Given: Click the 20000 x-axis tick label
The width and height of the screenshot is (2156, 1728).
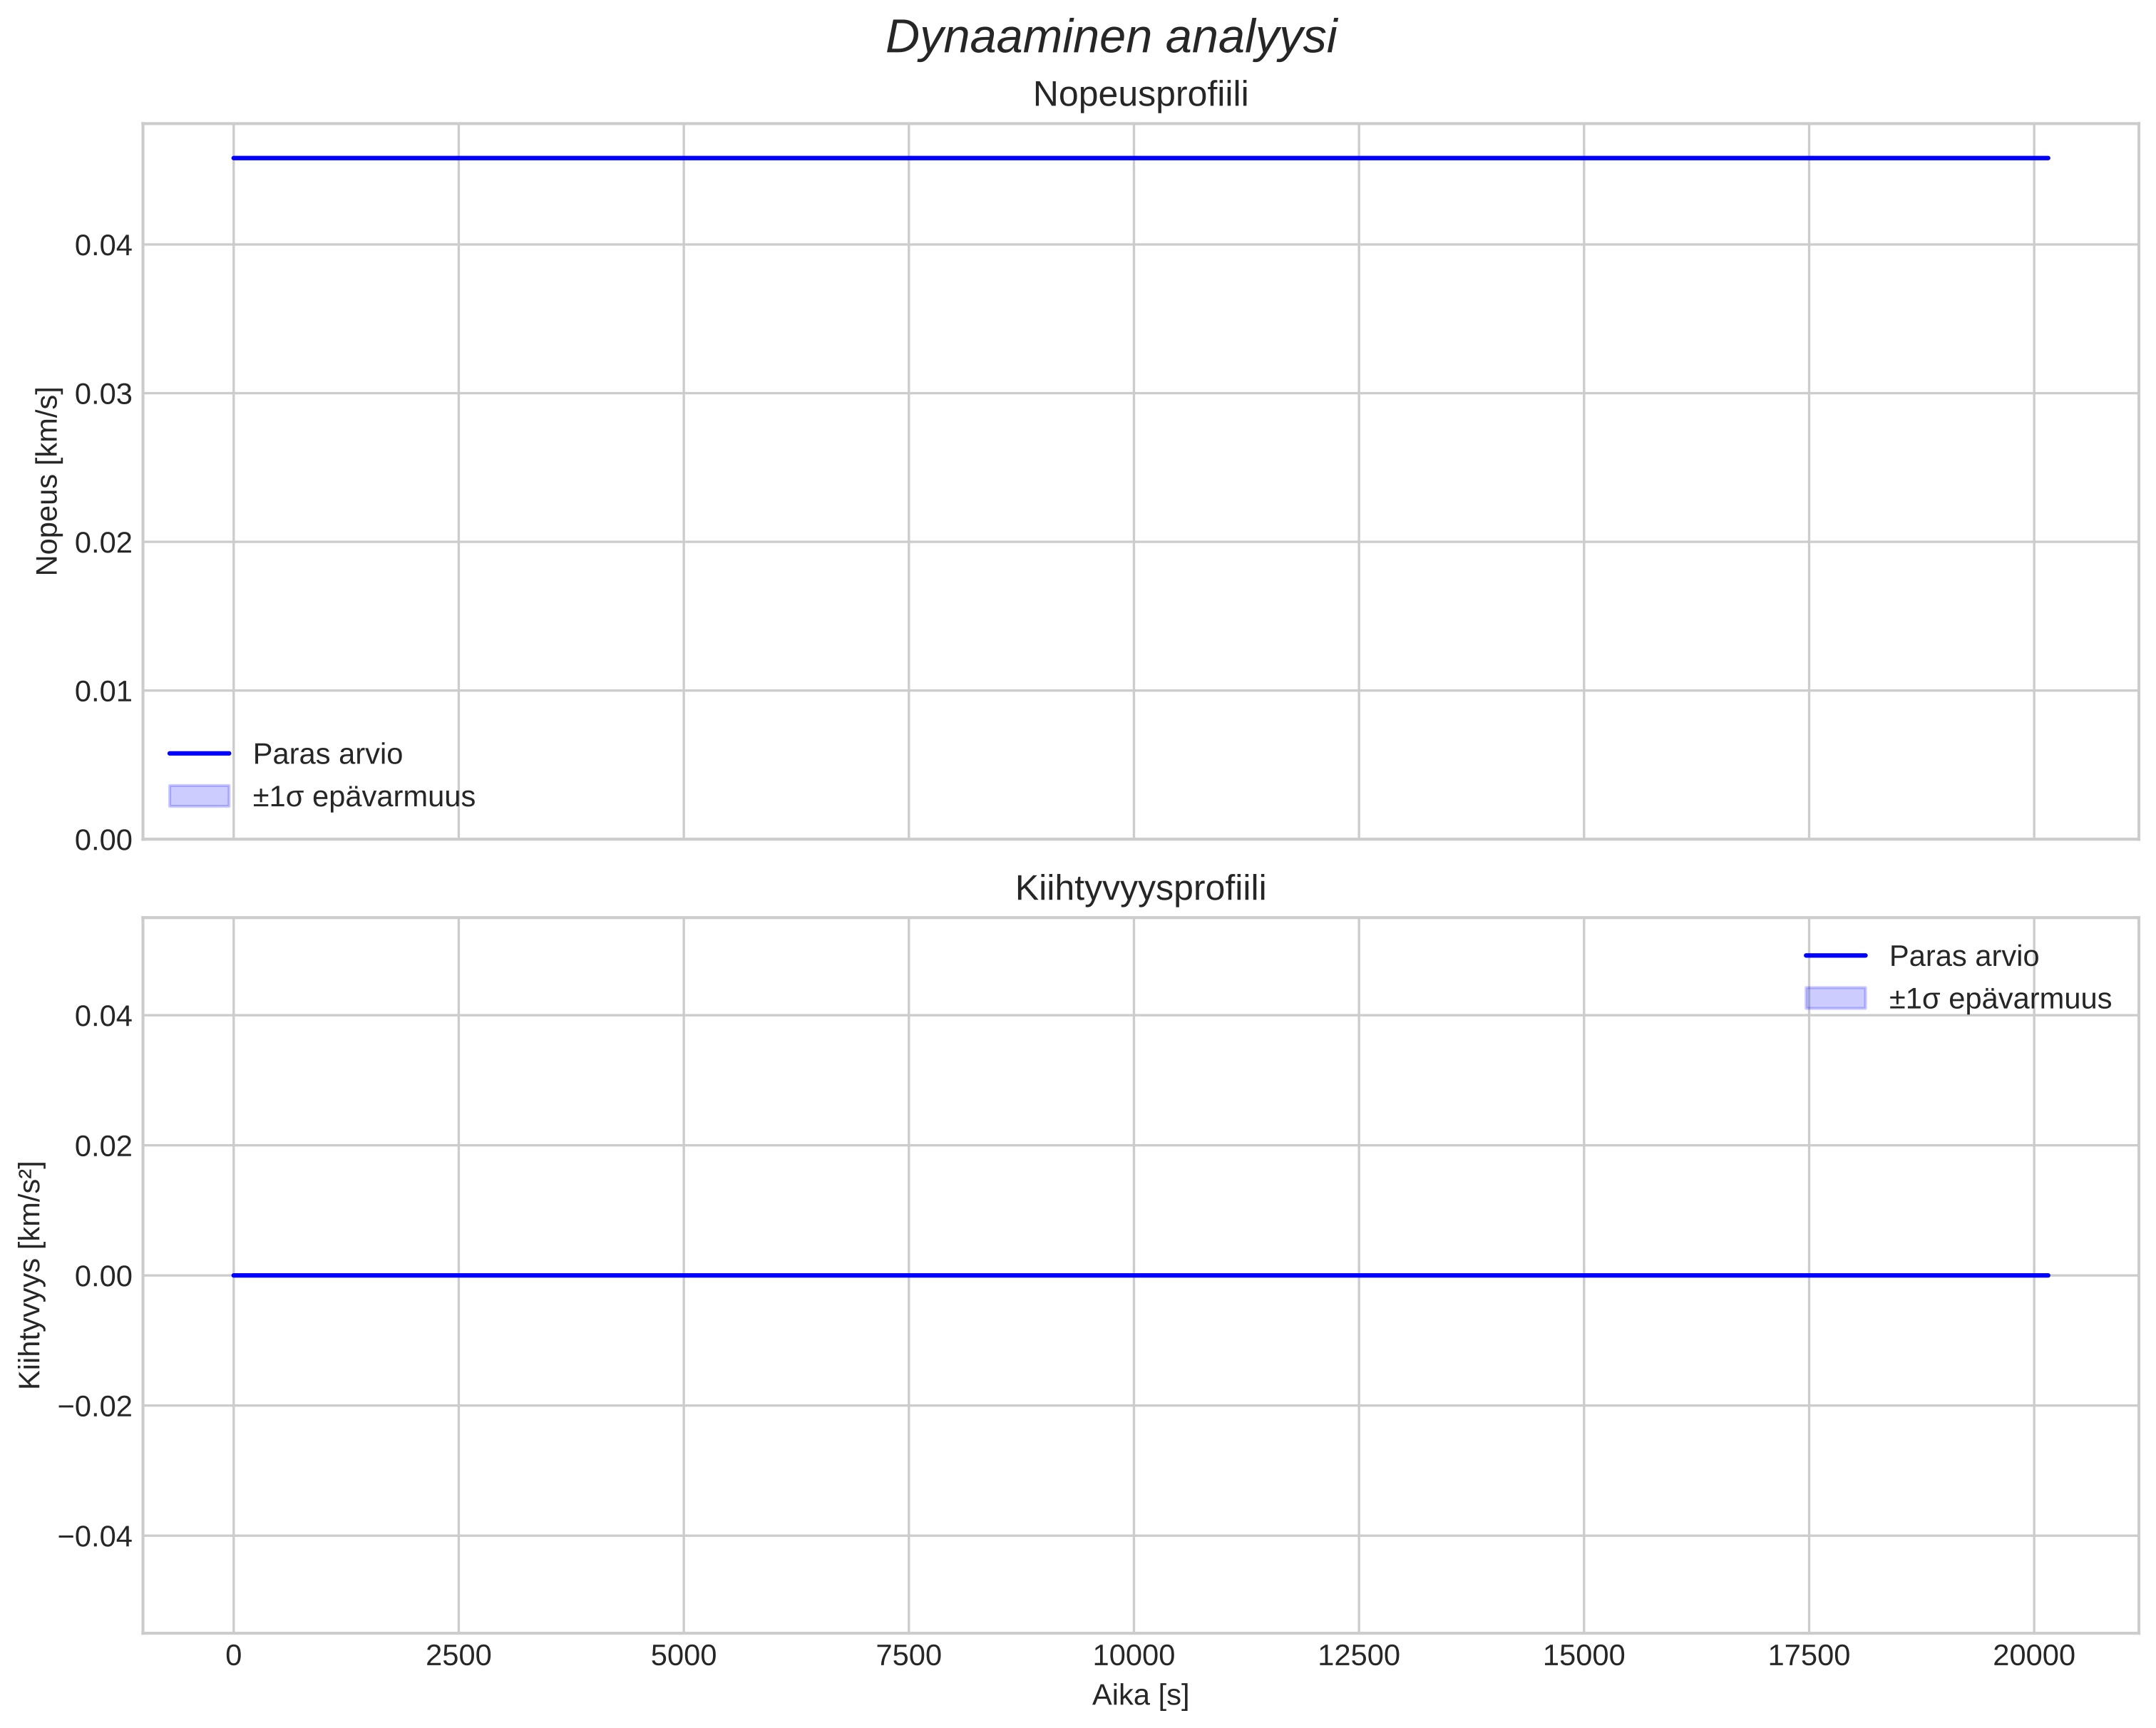Looking at the screenshot, I should click(x=2033, y=1656).
